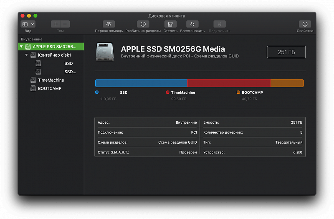Viewport: 334px width, 219px height.
Task: Click the remove volume minus button
Action: (x=65, y=24)
